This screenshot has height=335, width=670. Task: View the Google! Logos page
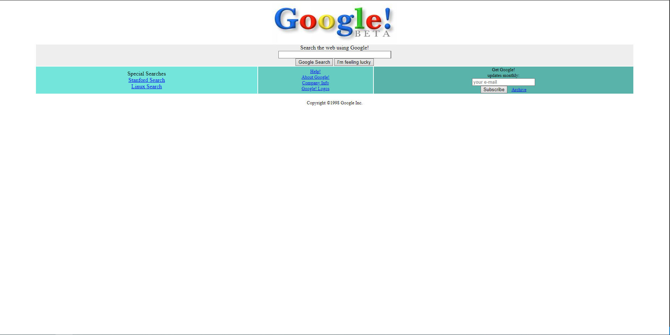[x=315, y=88]
